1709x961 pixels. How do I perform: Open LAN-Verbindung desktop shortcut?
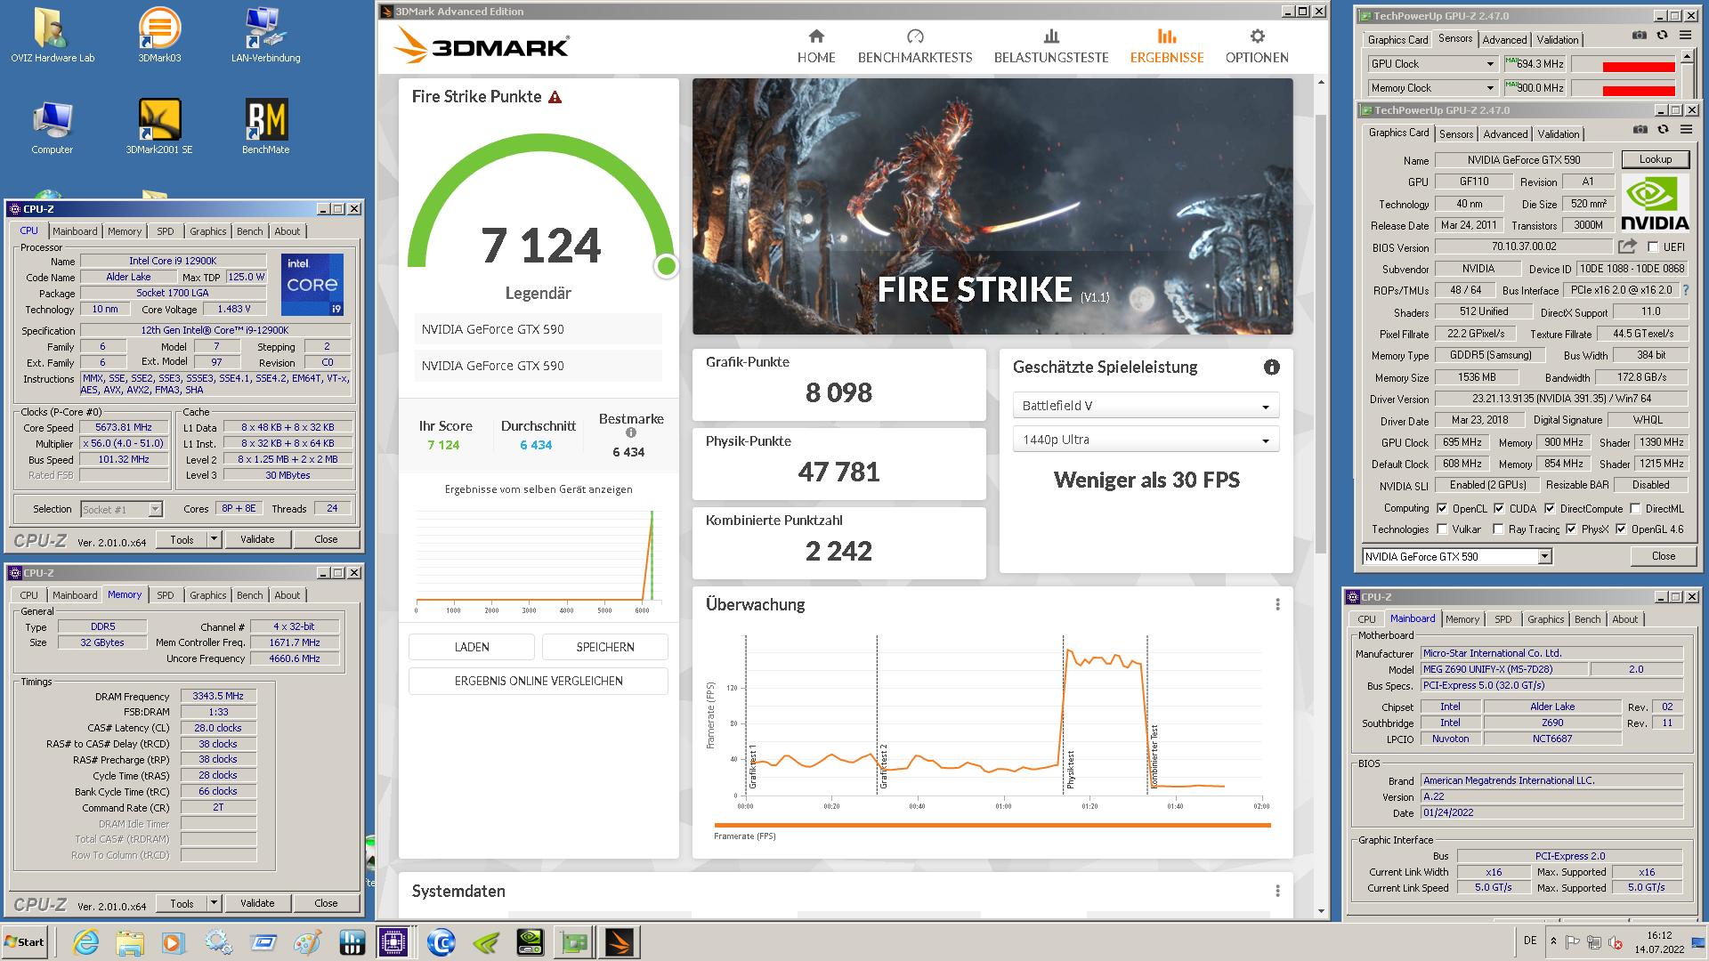pos(265,36)
